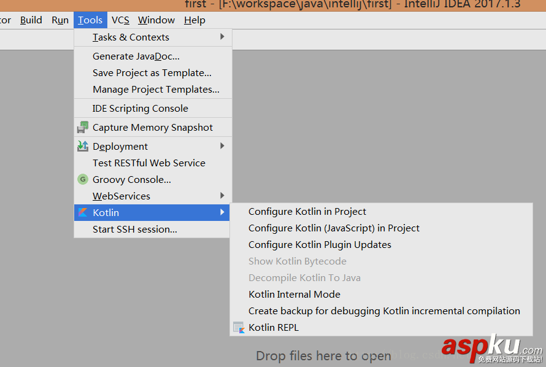Open the Build menu
The image size is (546, 367).
31,20
